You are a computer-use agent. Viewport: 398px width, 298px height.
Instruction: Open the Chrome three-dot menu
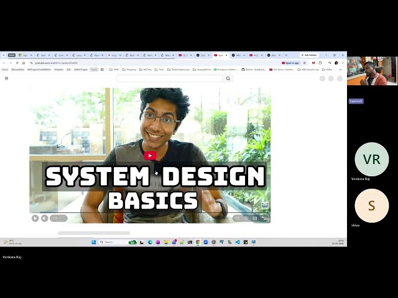343,63
